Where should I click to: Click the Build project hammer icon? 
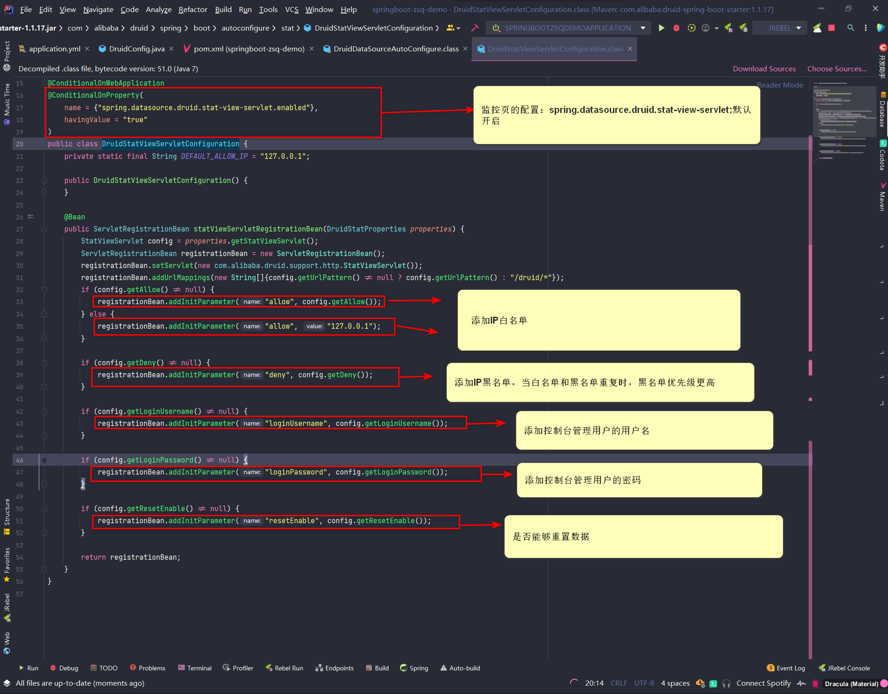tap(475, 28)
